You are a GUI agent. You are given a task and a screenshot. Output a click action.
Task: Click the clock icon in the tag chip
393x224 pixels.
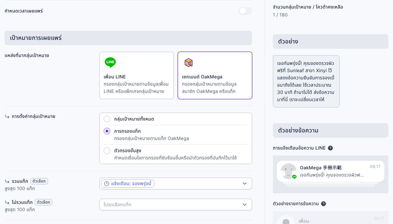point(107,183)
